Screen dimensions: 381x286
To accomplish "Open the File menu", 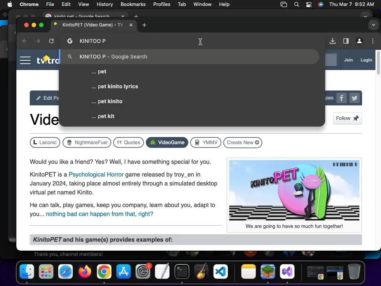I will (50, 4).
